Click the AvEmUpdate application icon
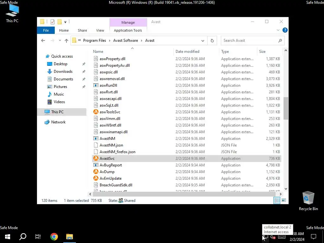This screenshot has height=243, width=324. (x=96, y=178)
